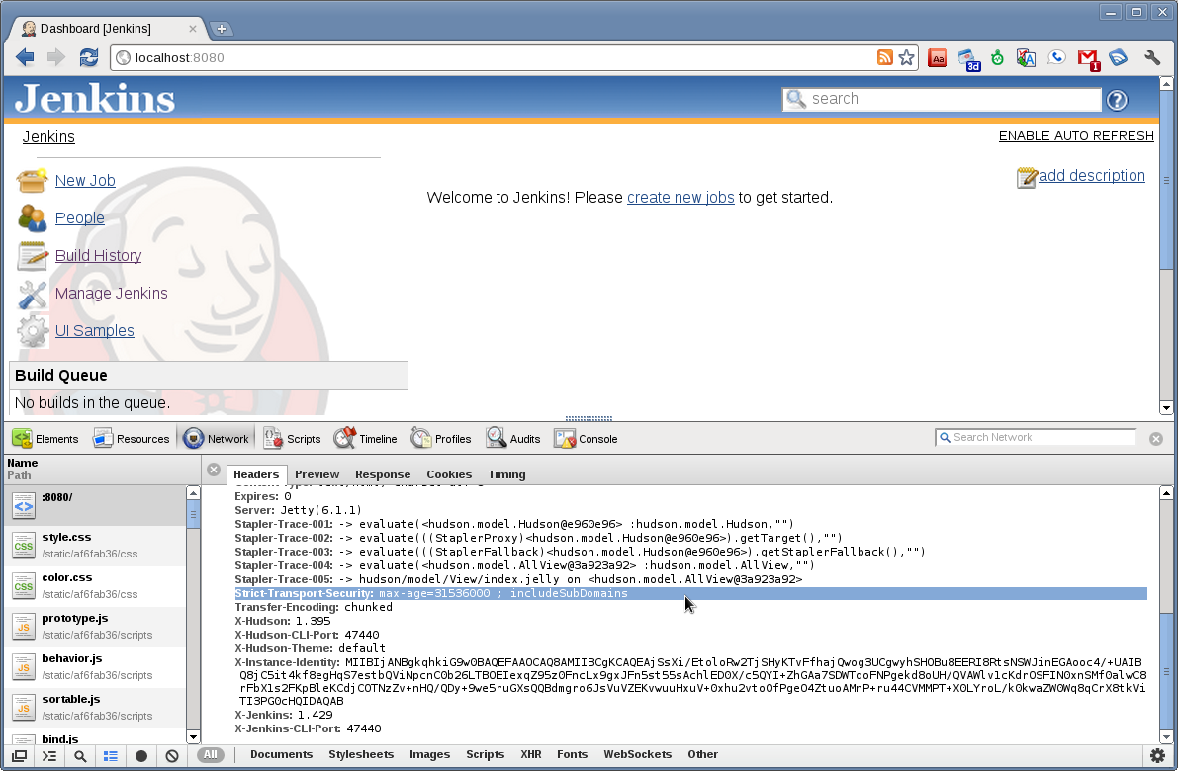Clear network log icon
Screen dimensions: 1178x771
pyautogui.click(x=172, y=756)
